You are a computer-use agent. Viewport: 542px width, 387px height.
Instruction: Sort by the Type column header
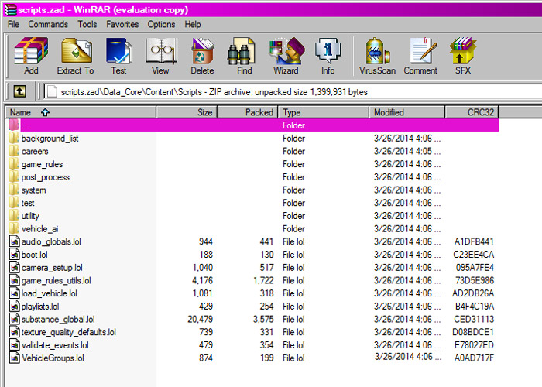324,112
